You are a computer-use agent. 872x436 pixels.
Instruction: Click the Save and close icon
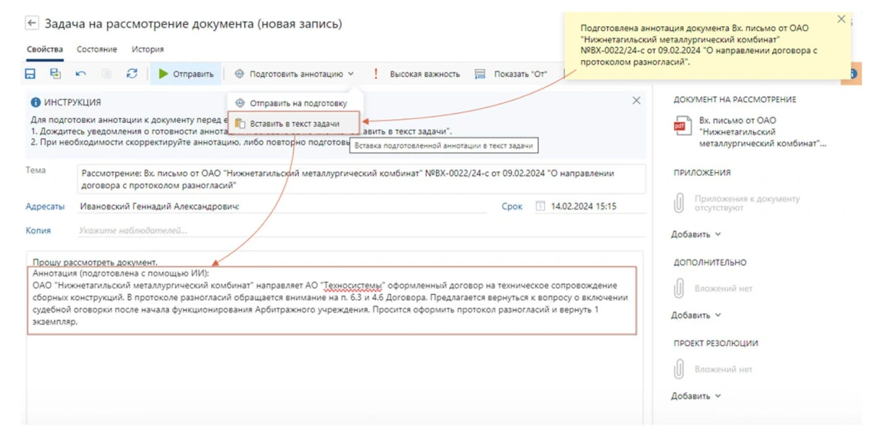(x=55, y=74)
